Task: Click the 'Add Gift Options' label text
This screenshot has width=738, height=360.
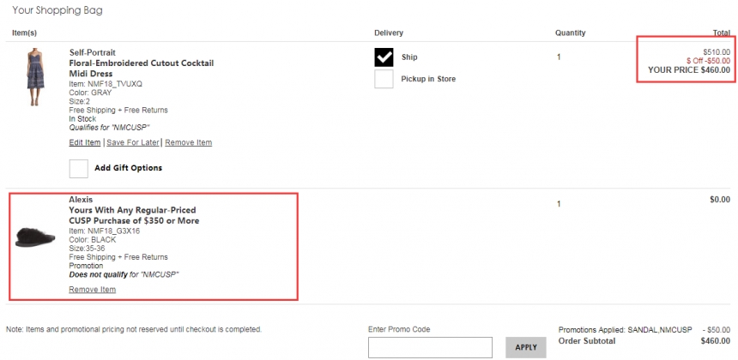Action: (x=129, y=168)
